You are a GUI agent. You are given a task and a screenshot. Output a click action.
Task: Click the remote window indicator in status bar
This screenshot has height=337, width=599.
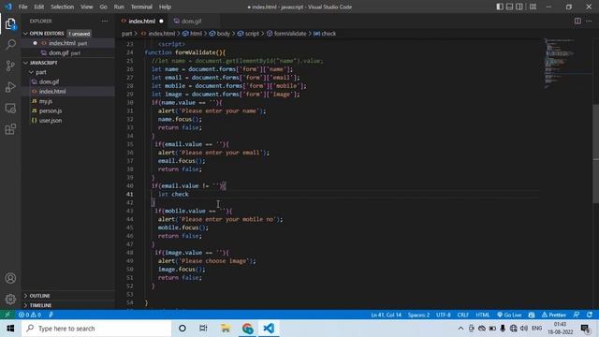tap(7, 315)
